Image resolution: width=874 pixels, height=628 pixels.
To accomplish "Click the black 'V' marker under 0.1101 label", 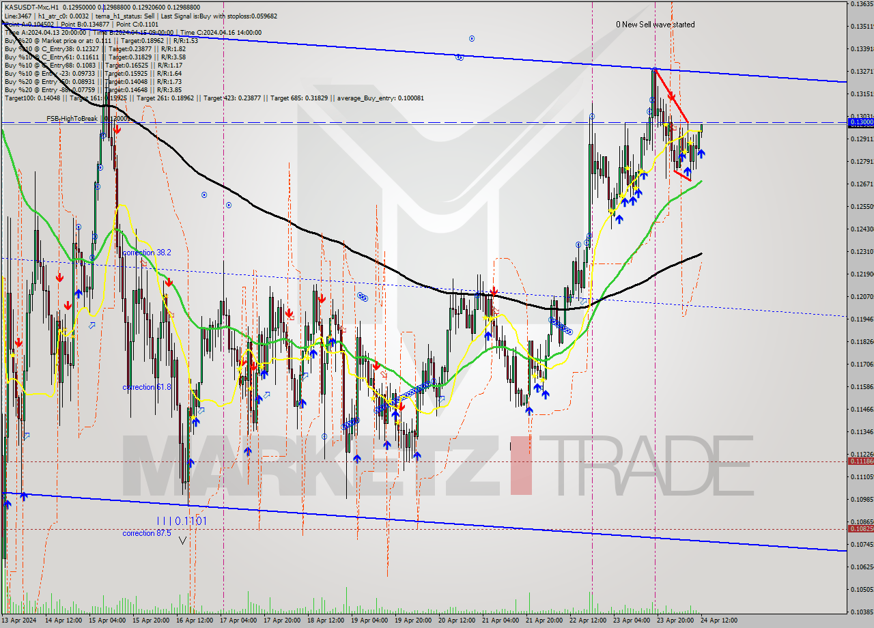I will click(x=182, y=540).
